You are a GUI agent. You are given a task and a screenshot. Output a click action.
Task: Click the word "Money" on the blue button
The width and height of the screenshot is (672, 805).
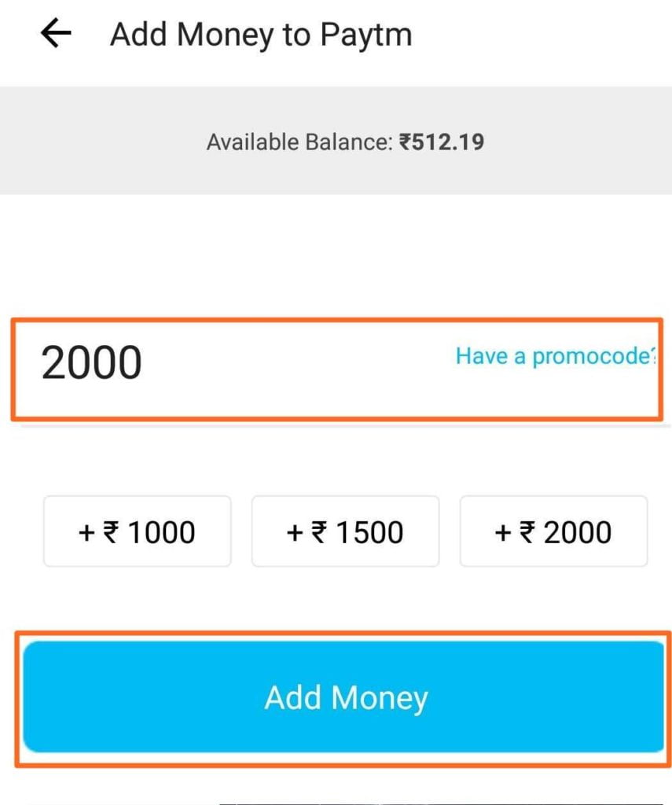click(380, 698)
